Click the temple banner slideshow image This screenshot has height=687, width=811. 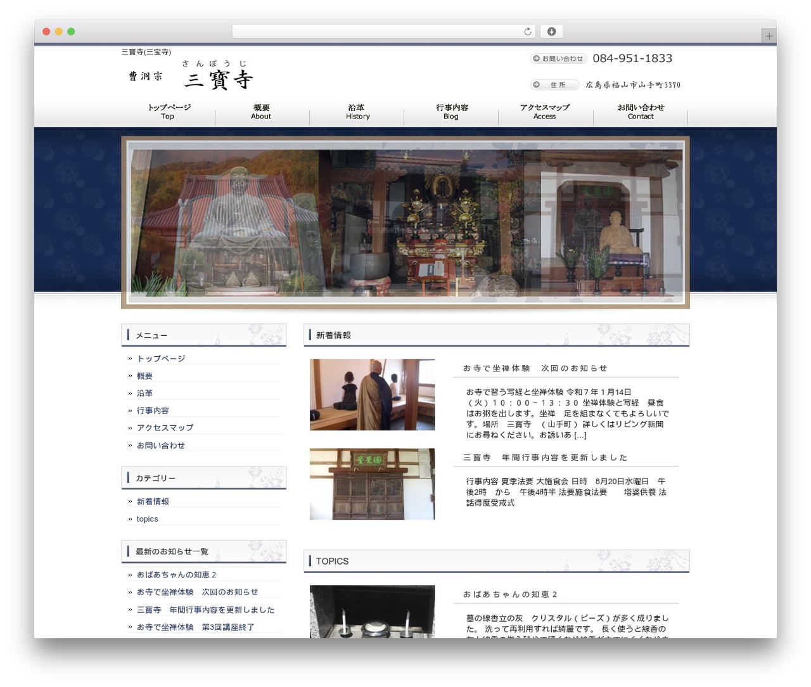tap(405, 222)
